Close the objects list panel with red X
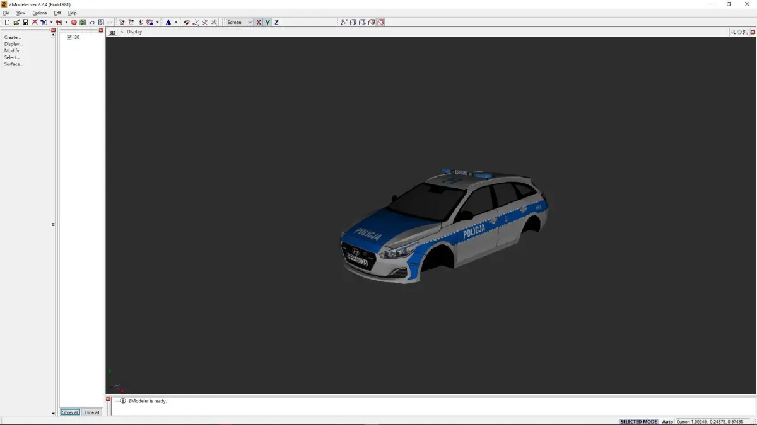 tap(101, 30)
